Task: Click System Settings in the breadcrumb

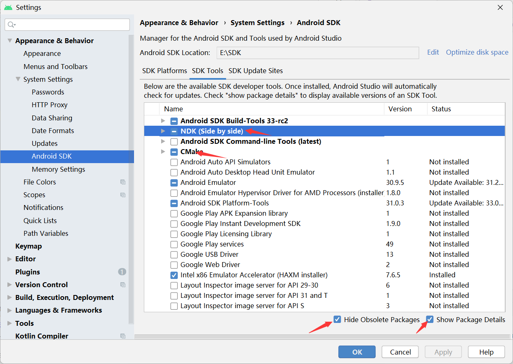Action: pos(257,23)
